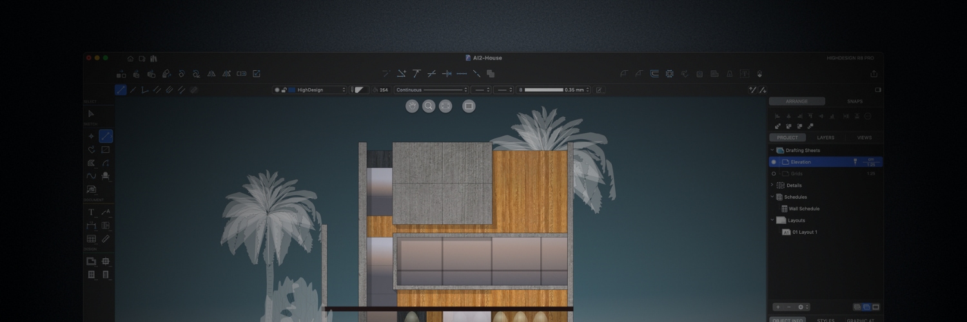Viewport: 967px width, 322px height.
Task: Select the Point tool in left palette
Action: click(91, 136)
